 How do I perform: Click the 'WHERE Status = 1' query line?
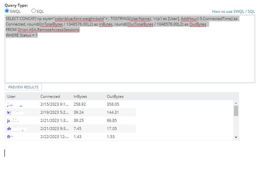point(21,35)
